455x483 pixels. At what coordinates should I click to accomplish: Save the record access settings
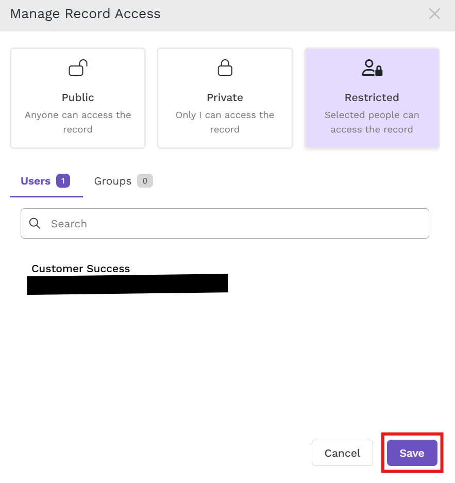pyautogui.click(x=412, y=453)
